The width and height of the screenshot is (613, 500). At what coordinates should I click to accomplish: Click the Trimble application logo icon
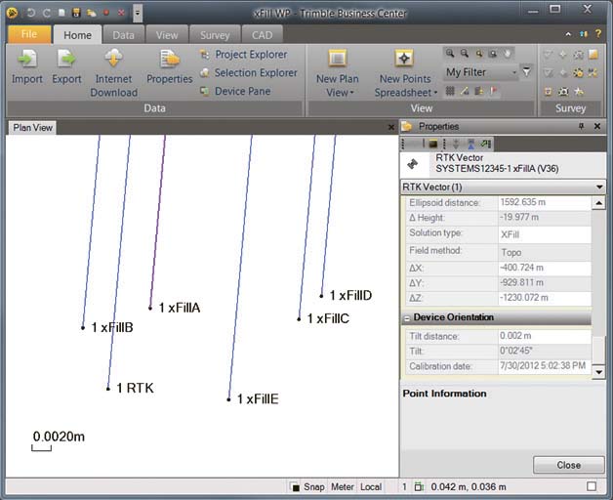(12, 13)
